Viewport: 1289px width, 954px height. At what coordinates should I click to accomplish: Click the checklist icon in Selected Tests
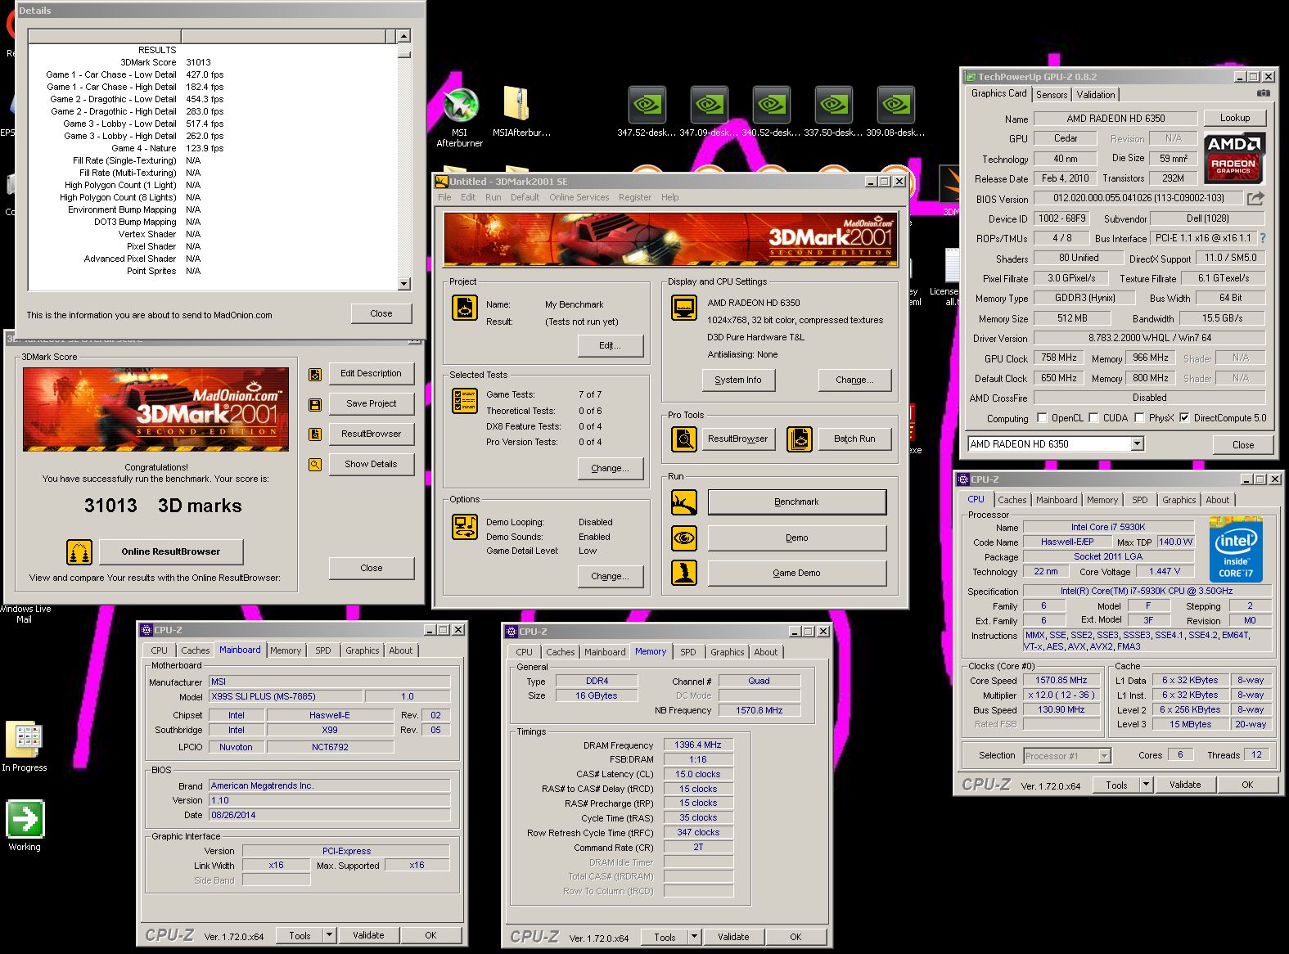point(465,400)
